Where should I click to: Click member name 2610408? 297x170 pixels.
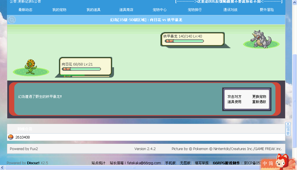(23, 137)
